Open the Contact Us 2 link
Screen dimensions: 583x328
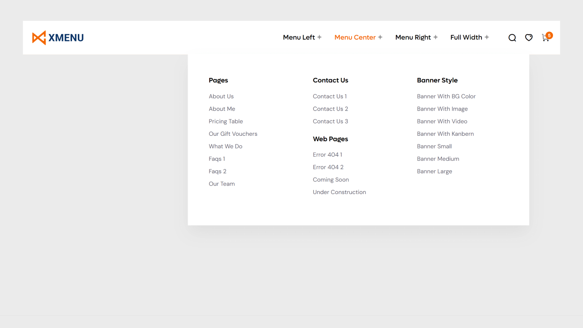(330, 109)
